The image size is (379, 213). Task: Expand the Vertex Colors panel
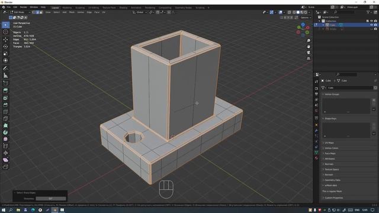[x=332, y=148]
